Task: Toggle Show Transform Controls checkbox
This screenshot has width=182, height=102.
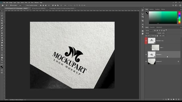Action: (26, 5)
